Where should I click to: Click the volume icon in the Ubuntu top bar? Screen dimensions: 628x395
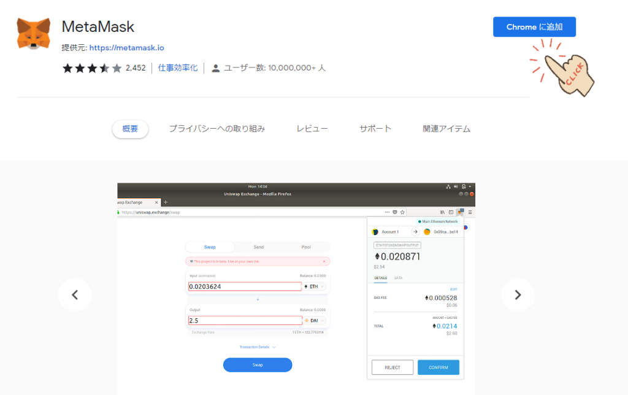pyautogui.click(x=456, y=186)
